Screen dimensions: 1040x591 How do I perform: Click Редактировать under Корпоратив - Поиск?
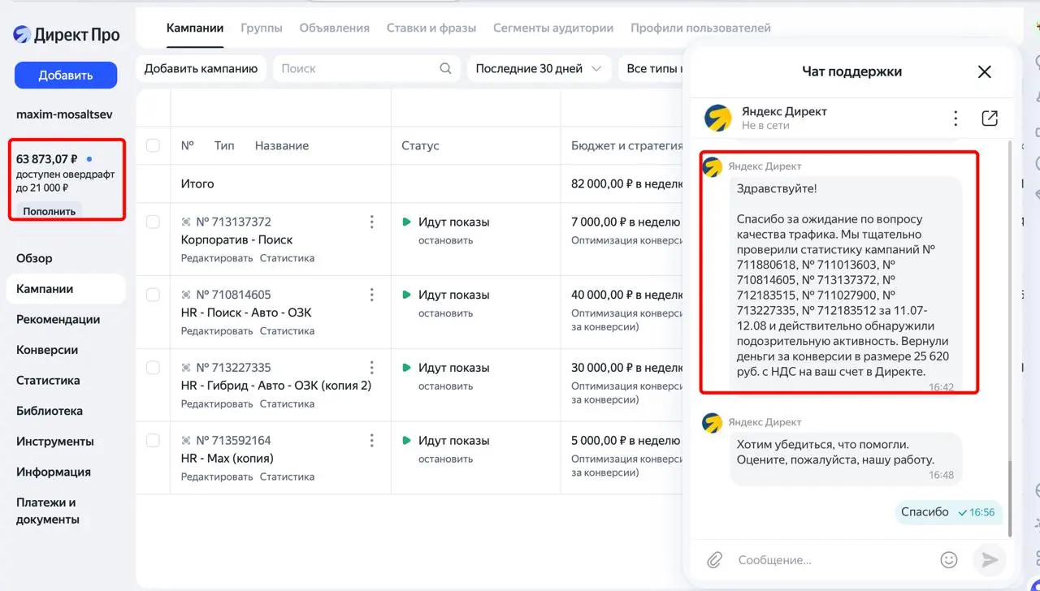(x=217, y=258)
